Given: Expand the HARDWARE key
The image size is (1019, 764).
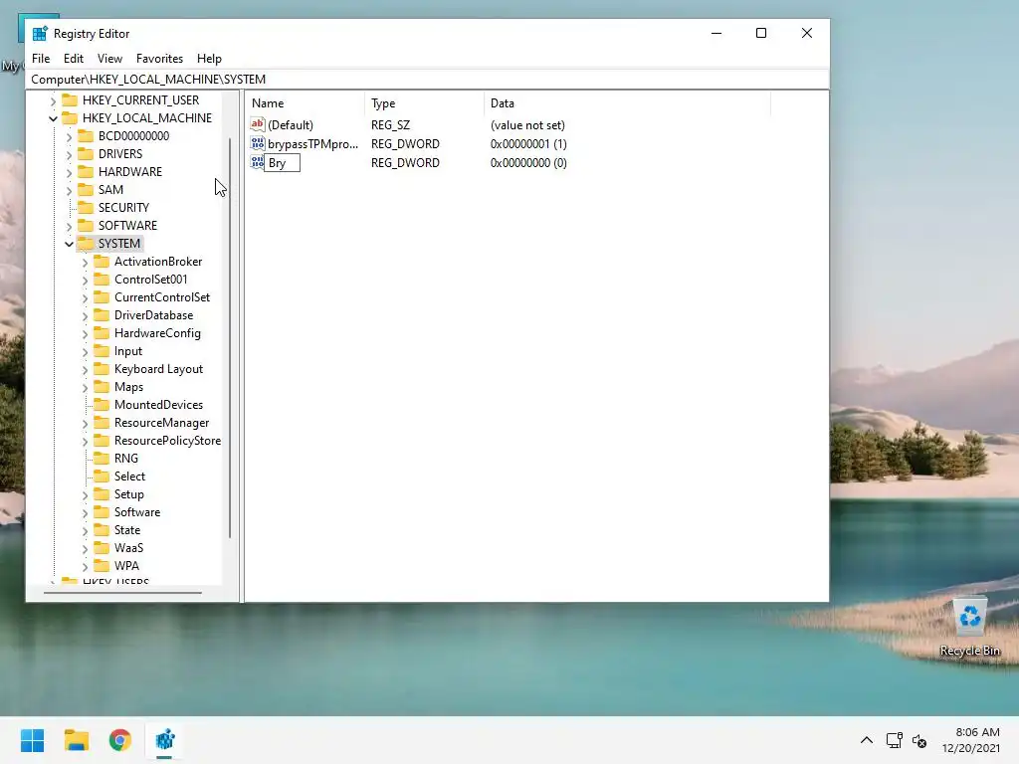Looking at the screenshot, I should (69, 172).
